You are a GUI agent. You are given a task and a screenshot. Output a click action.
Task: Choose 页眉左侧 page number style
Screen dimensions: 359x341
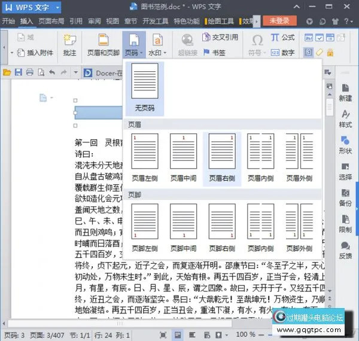click(x=145, y=159)
